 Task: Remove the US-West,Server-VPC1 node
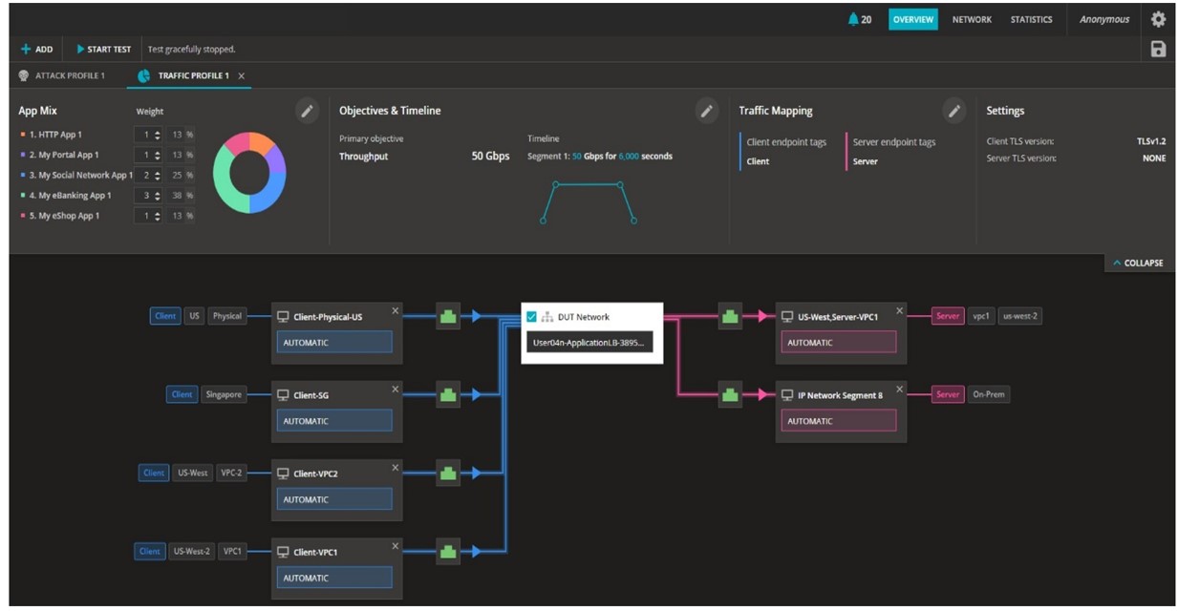pyautogui.click(x=899, y=311)
